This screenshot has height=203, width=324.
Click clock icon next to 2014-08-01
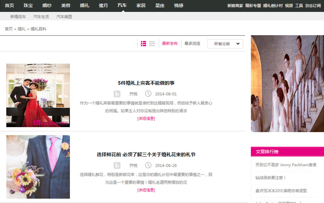pyautogui.click(x=148, y=94)
